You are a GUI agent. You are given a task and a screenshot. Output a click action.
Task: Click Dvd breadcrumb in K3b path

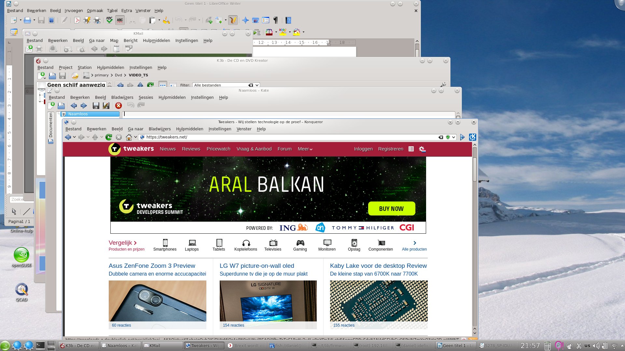pyautogui.click(x=118, y=75)
